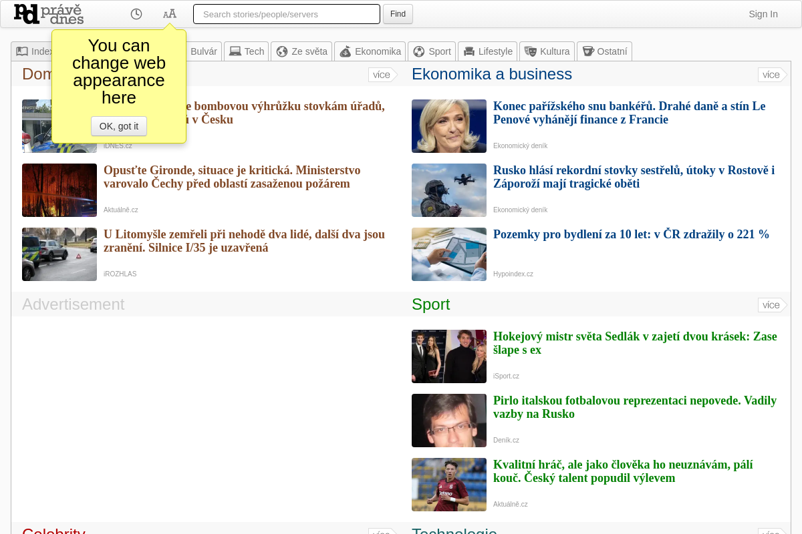Image resolution: width=802 pixels, height=534 pixels.
Task: Open the Gironde fire warning article
Action: pos(232,177)
